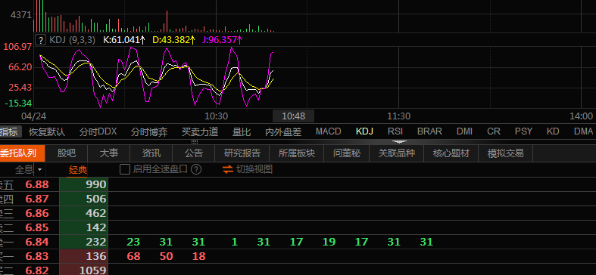Enable the 启用全速盘口 checkbox

pos(125,169)
